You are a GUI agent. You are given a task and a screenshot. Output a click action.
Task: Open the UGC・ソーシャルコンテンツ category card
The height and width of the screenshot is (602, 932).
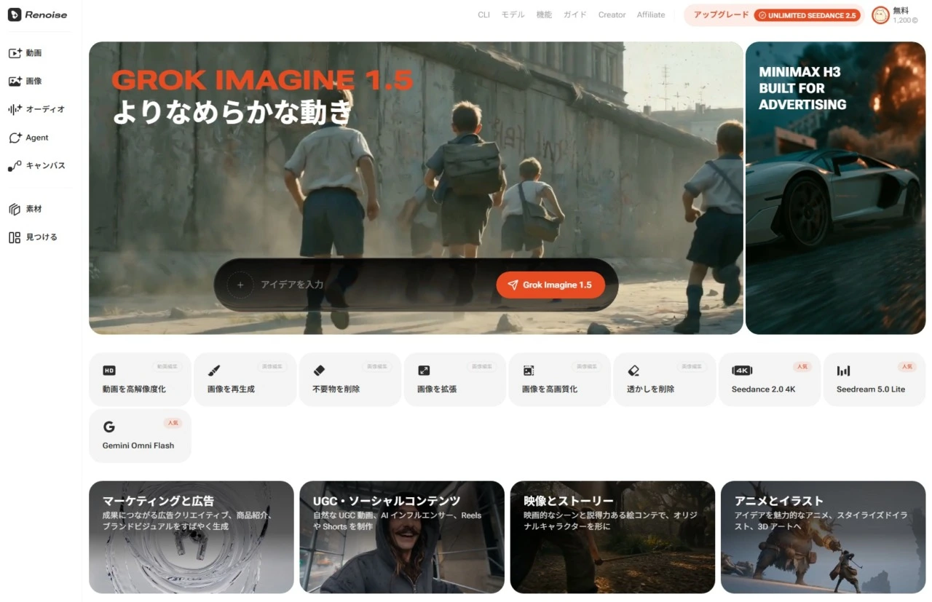click(402, 537)
